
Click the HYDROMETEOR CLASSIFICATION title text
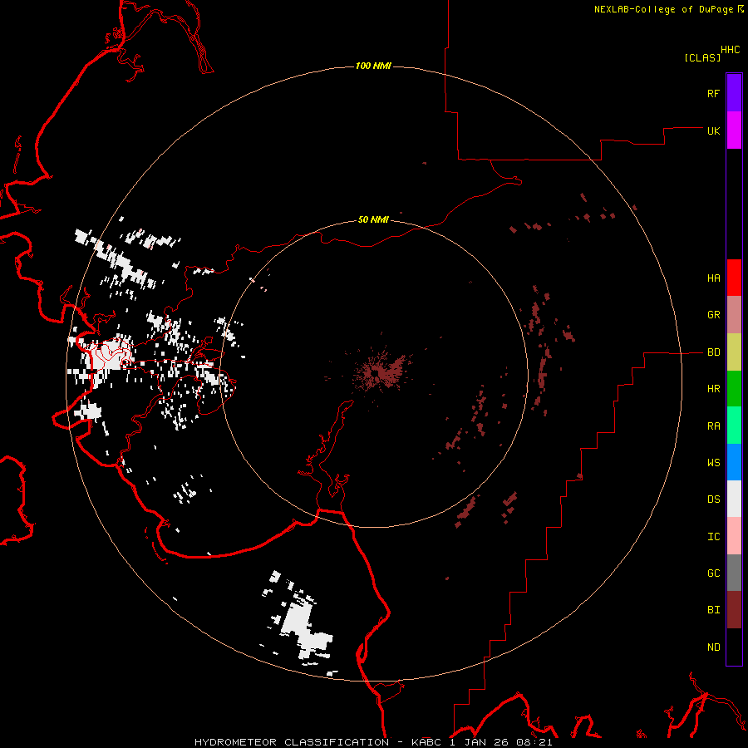[292, 742]
